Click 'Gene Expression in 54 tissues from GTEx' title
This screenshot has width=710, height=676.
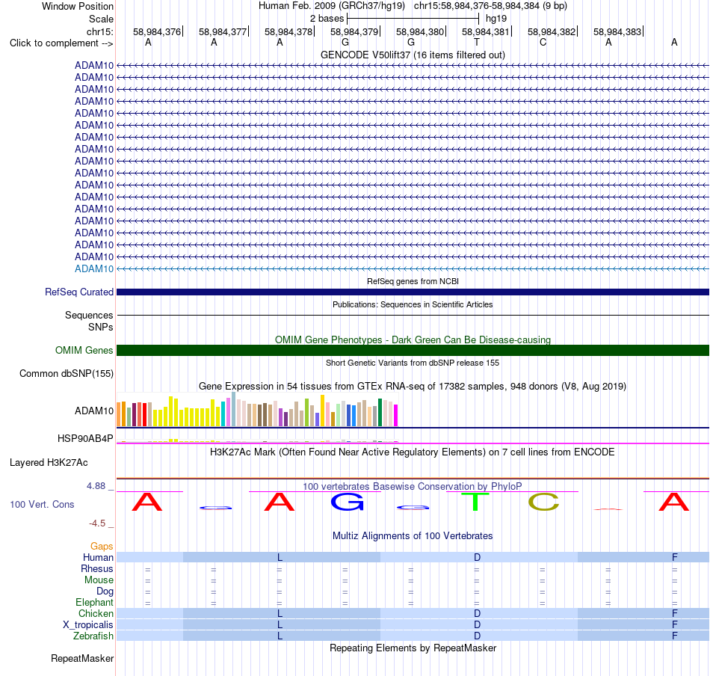pyautogui.click(x=413, y=387)
